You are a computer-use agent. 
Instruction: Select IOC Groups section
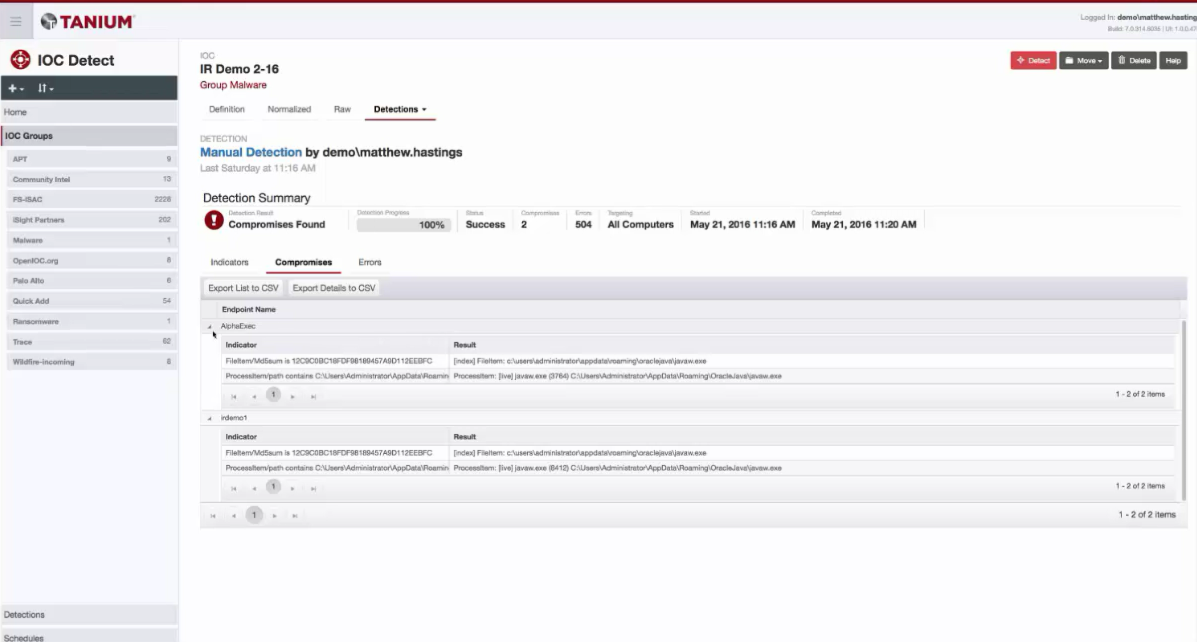coord(89,136)
